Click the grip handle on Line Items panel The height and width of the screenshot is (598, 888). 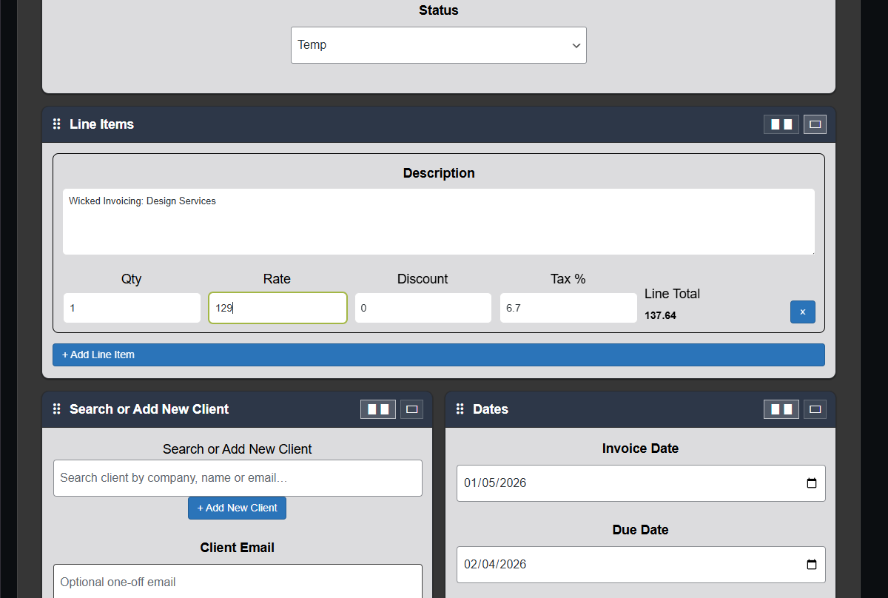[56, 124]
